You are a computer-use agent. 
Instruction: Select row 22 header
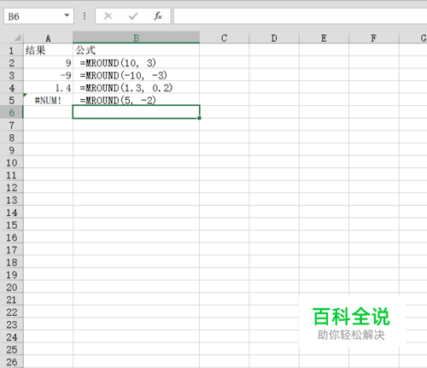pyautogui.click(x=11, y=313)
